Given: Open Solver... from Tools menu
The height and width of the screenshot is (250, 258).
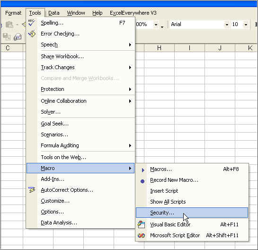Looking at the screenshot, I should point(80,112).
